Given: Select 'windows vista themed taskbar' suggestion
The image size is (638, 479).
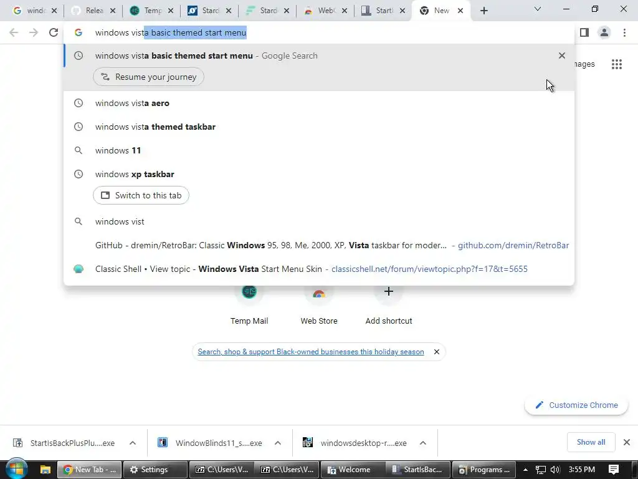Looking at the screenshot, I should (x=319, y=127).
